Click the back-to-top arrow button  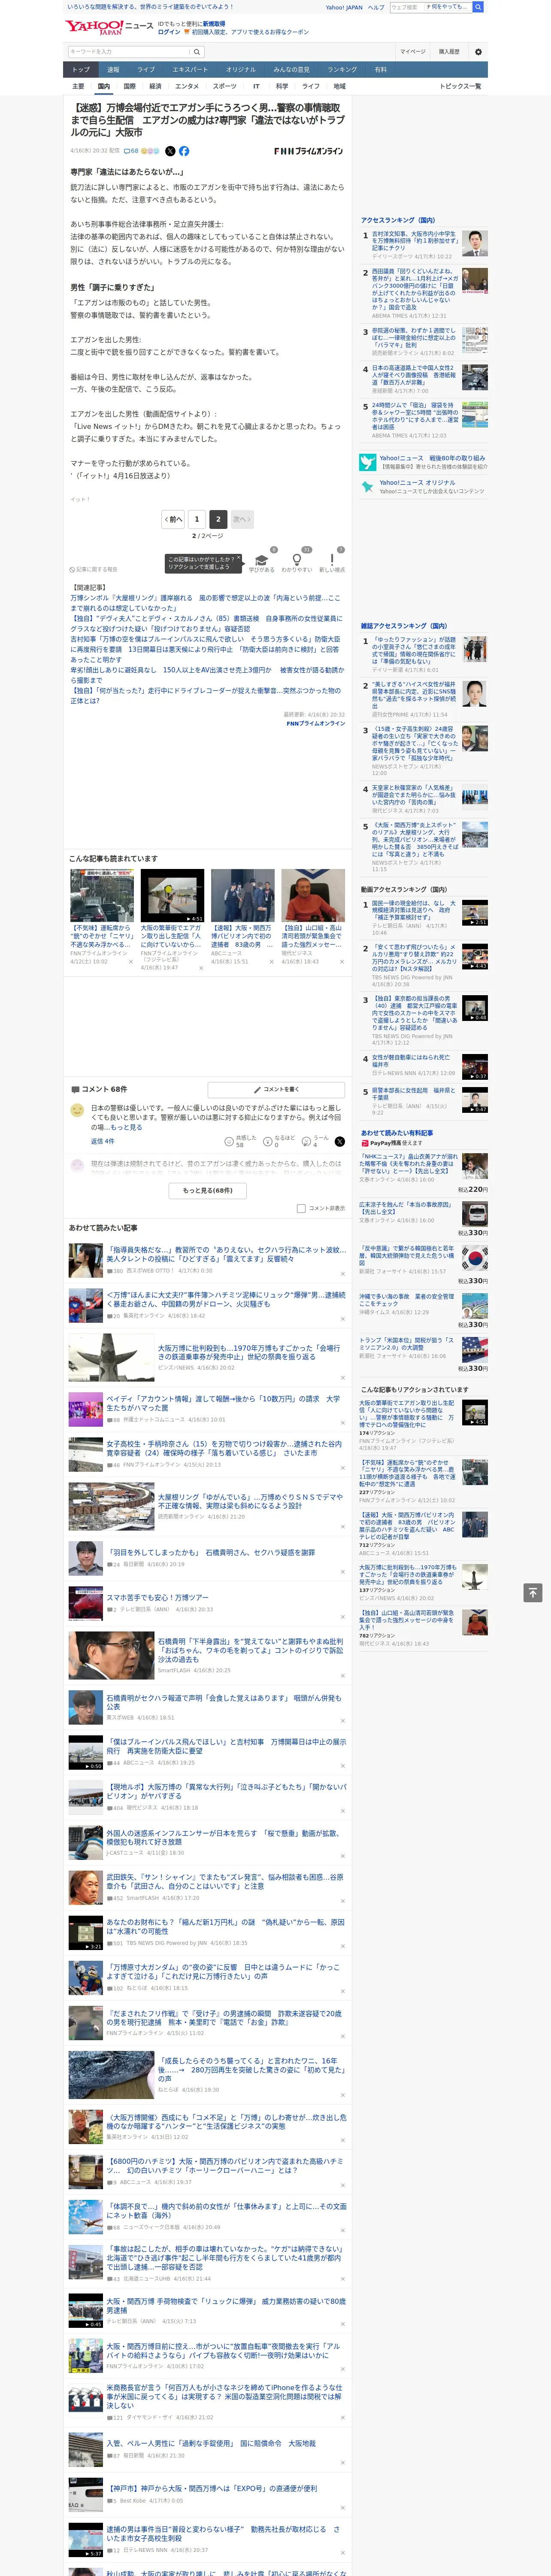533,1593
